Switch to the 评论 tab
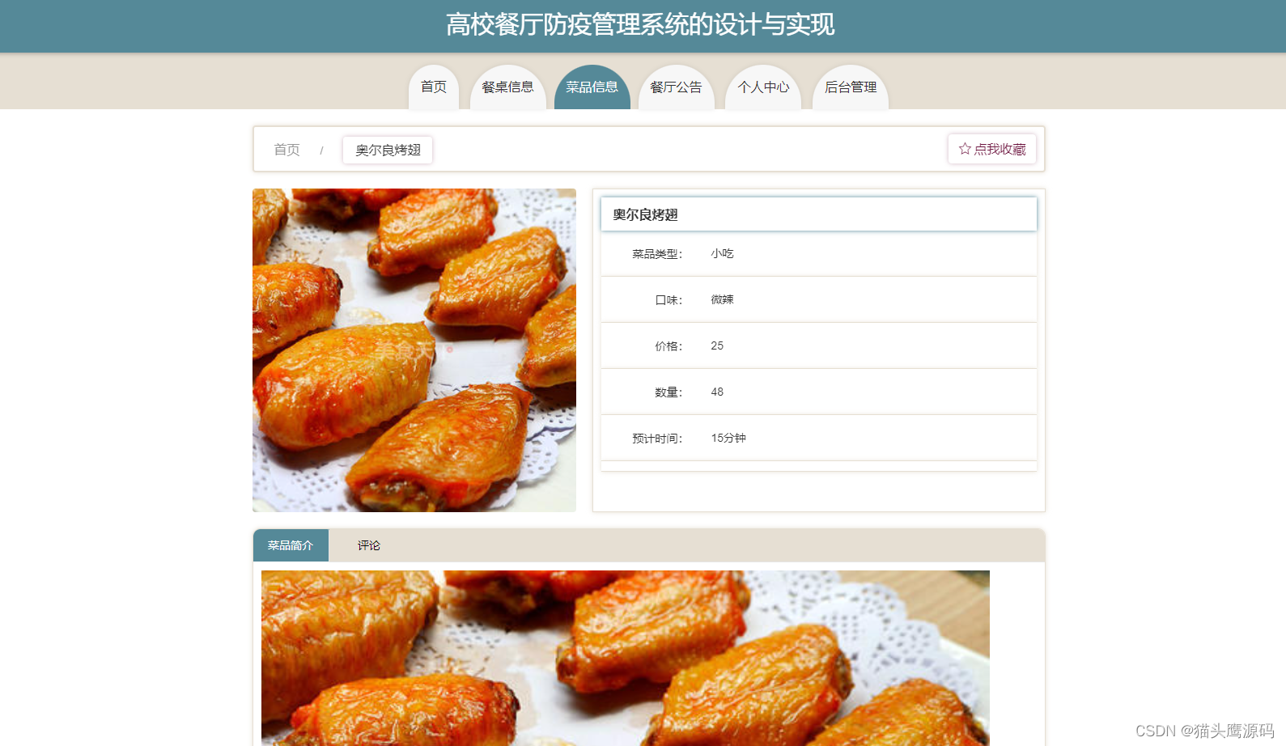Screen dimensions: 1286x746 (368, 545)
